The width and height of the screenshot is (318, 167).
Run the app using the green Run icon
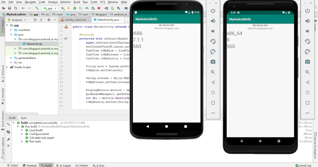[x=63, y=8]
